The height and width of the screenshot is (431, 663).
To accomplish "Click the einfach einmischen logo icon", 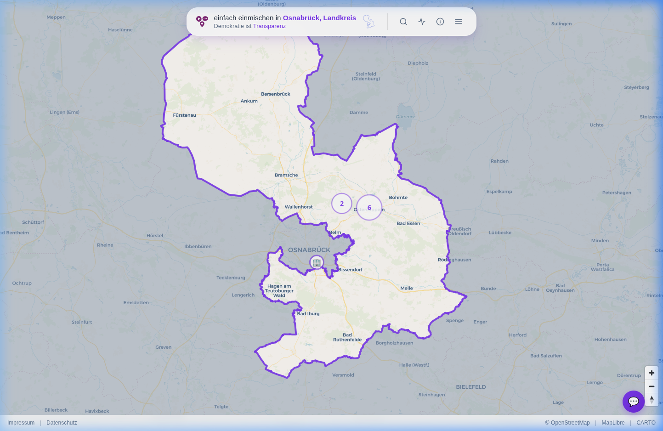I will coord(202,21).
